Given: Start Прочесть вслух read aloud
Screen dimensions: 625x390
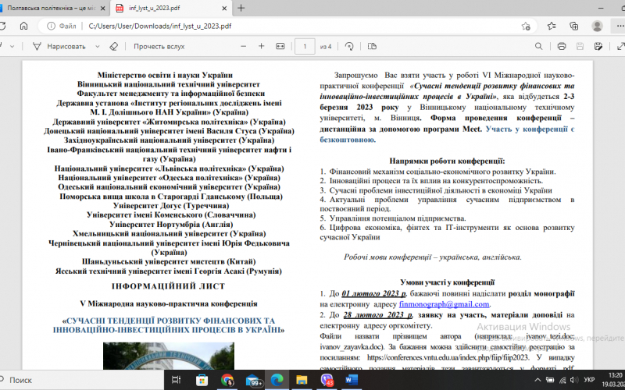Looking at the screenshot, I should point(159,47).
